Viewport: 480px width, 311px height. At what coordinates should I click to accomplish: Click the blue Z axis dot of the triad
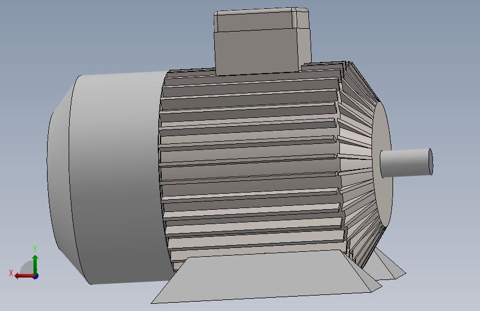pyautogui.click(x=36, y=276)
